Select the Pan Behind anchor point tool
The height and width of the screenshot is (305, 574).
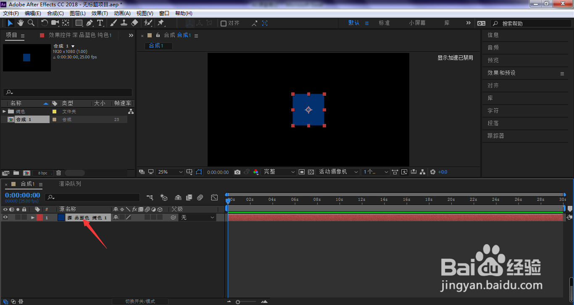(66, 23)
